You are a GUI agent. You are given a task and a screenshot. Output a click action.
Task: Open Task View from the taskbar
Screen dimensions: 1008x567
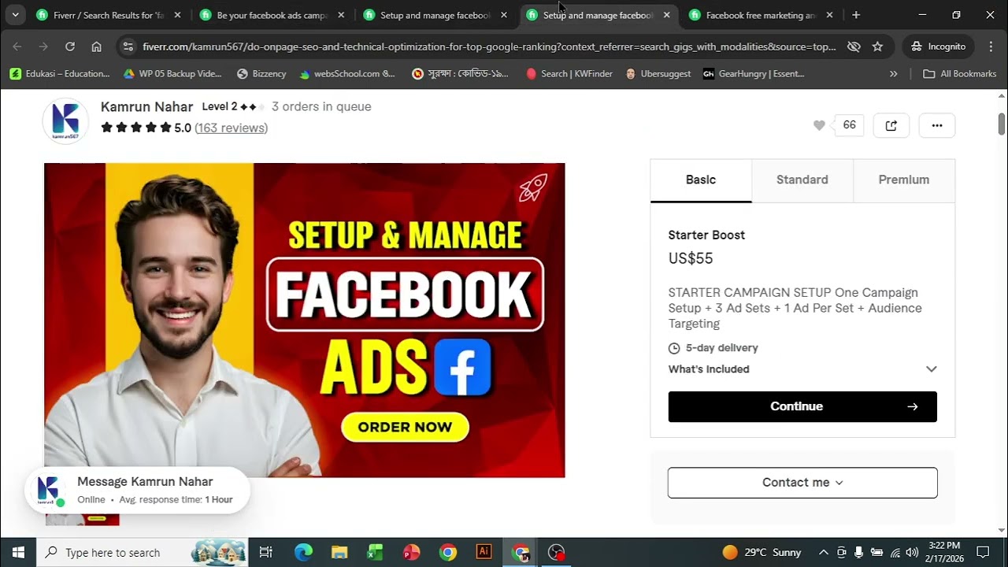coord(266,552)
